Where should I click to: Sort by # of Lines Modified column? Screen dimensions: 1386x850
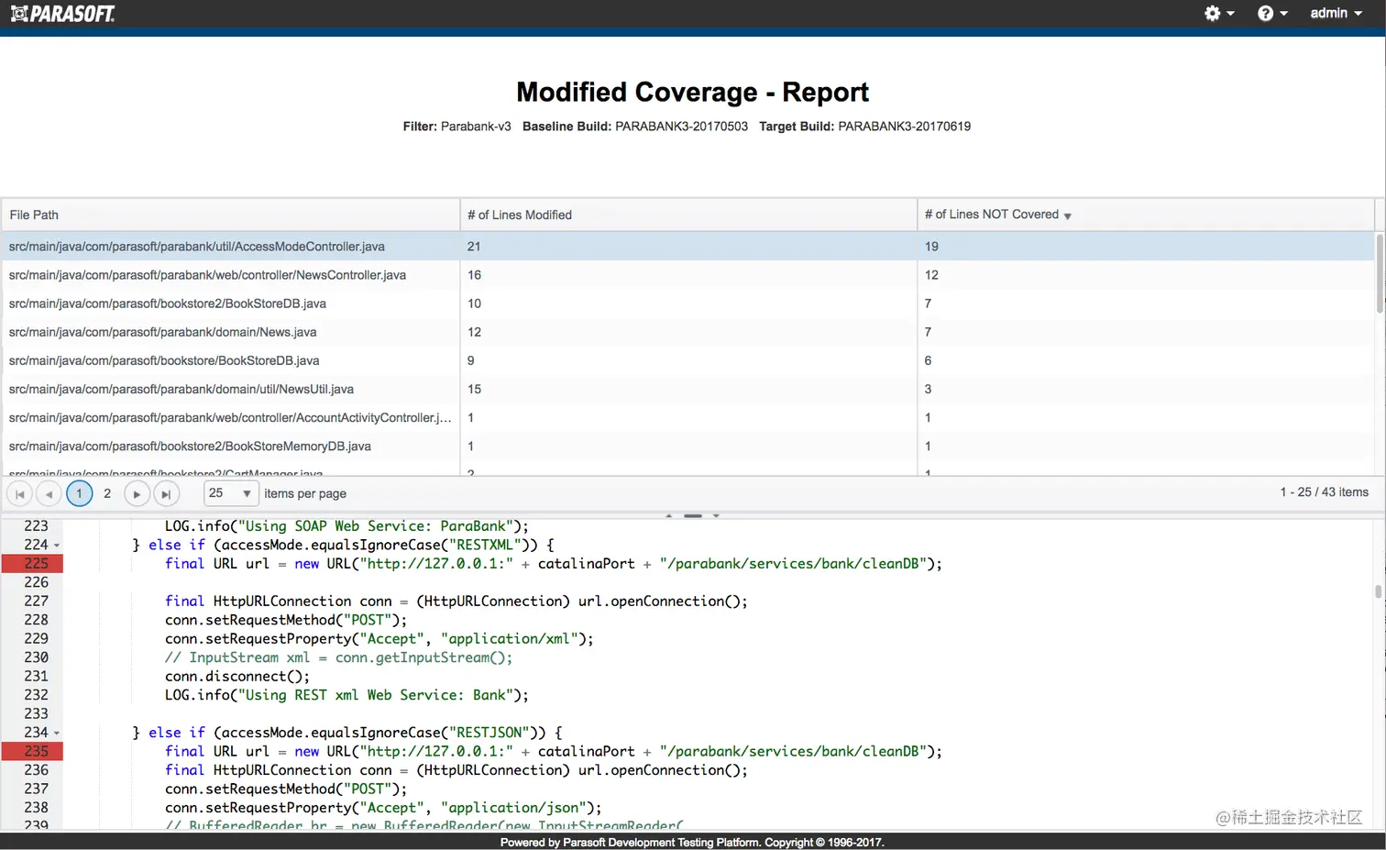click(x=688, y=215)
